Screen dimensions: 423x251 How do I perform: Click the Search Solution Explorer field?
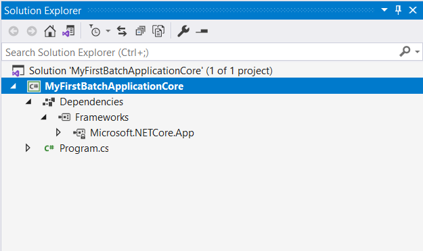[200, 52]
